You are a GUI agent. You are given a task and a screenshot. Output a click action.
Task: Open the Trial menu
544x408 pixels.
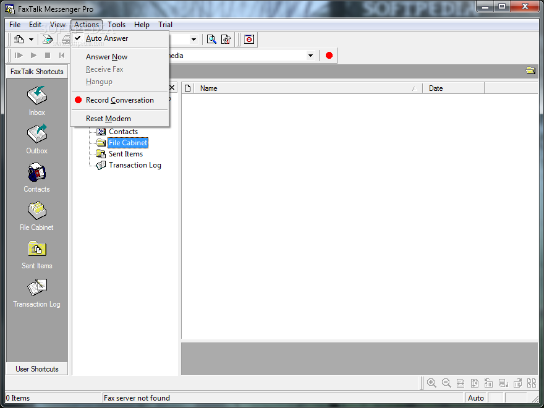165,25
